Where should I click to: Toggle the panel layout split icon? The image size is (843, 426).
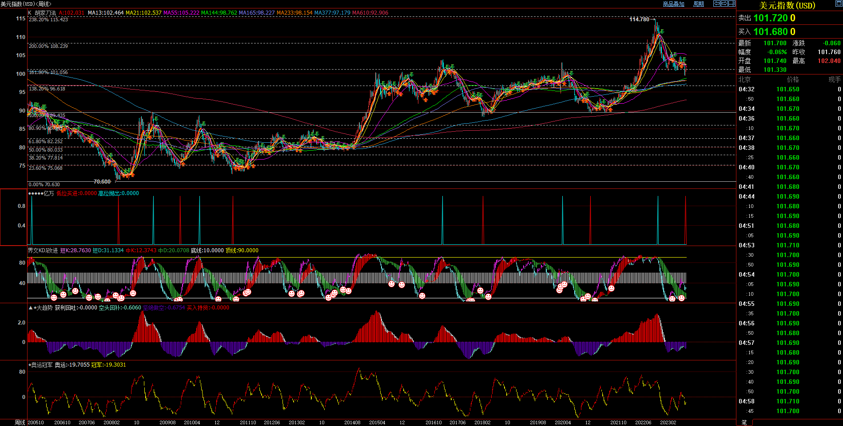point(732,4)
